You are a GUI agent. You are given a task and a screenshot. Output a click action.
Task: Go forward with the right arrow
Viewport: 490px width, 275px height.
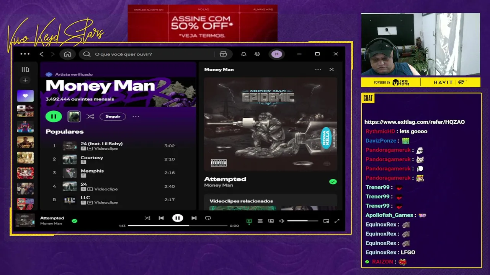click(x=53, y=54)
